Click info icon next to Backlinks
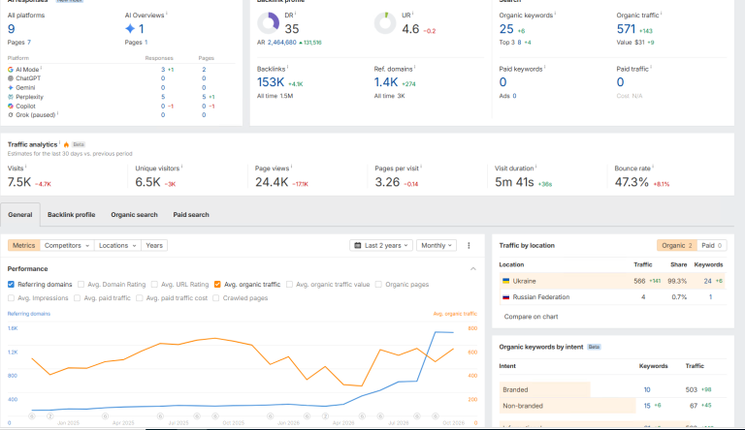 coord(287,68)
